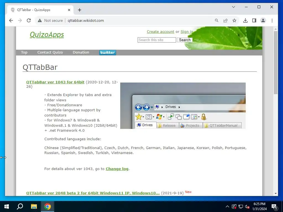Click the '- Free/Donationware' line

click(63, 105)
